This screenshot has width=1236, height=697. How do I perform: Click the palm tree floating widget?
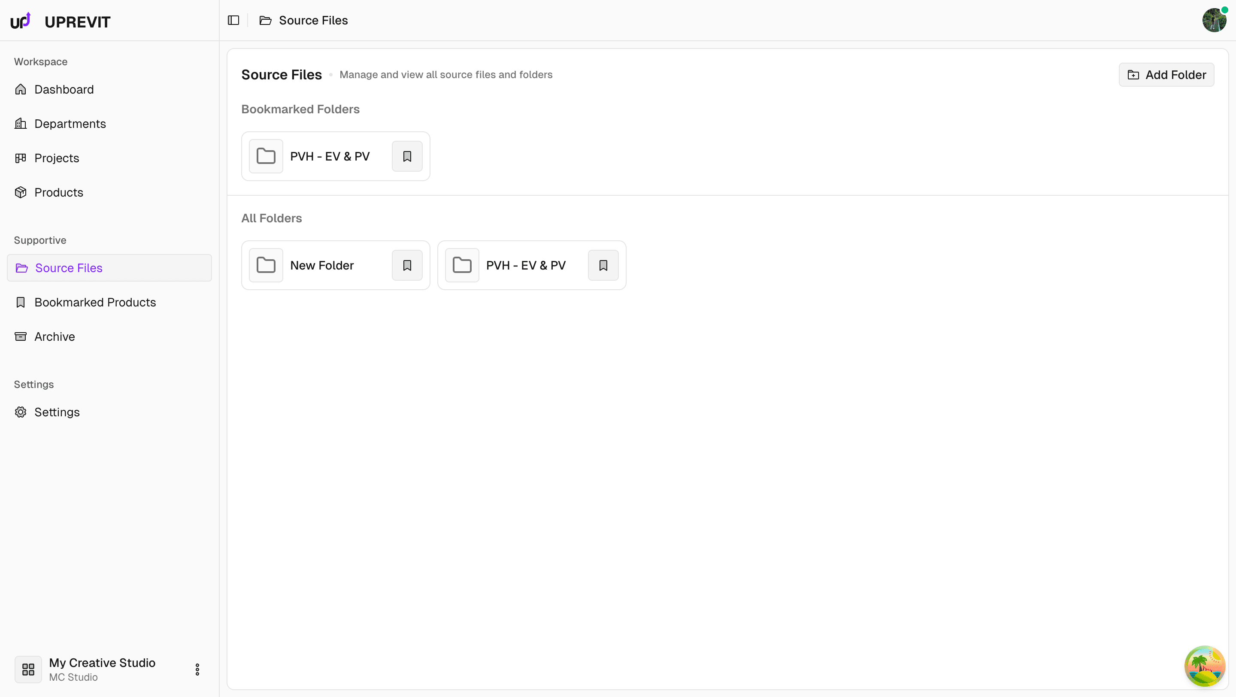[1205, 666]
